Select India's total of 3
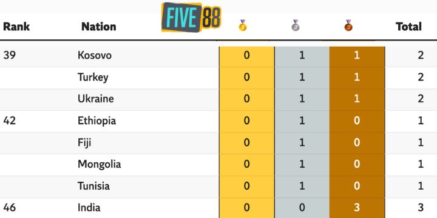 [x=421, y=208]
